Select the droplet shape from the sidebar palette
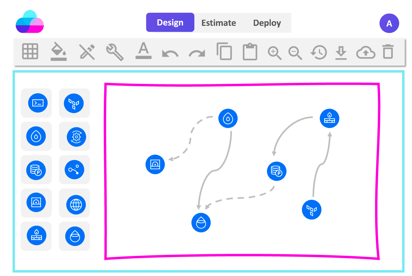This screenshot has height=276, width=412. (36, 136)
